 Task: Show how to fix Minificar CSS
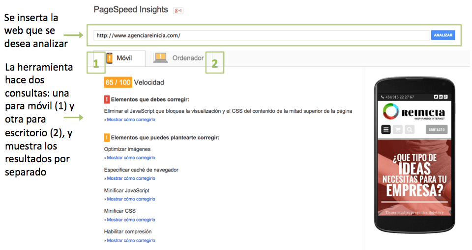(131, 220)
